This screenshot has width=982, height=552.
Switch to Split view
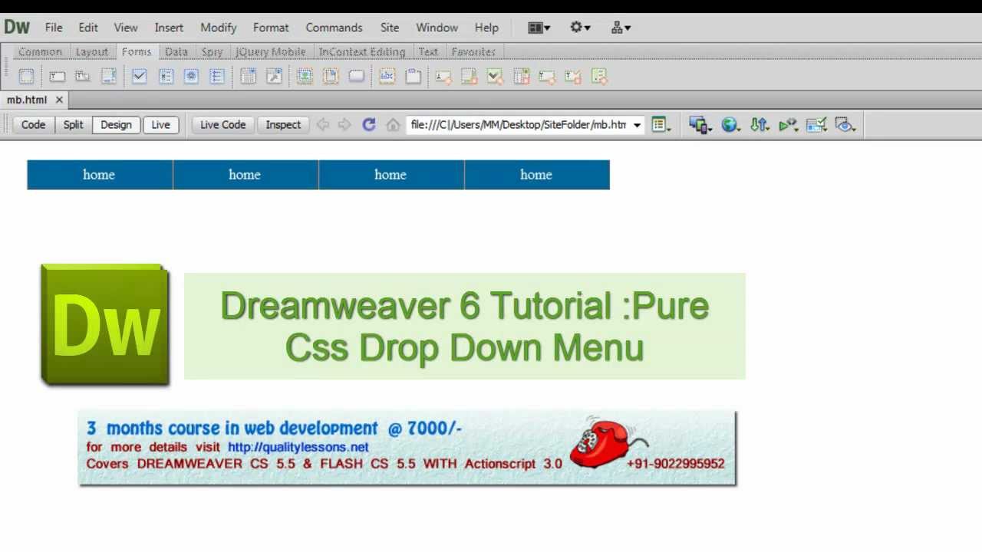[73, 125]
